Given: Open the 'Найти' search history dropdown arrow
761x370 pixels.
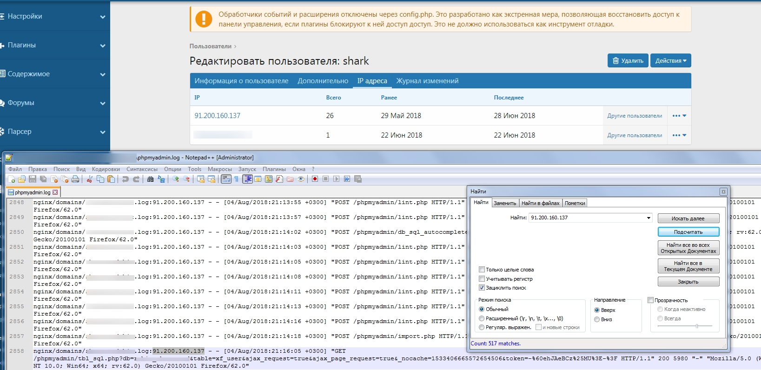Looking at the screenshot, I should 649,218.
